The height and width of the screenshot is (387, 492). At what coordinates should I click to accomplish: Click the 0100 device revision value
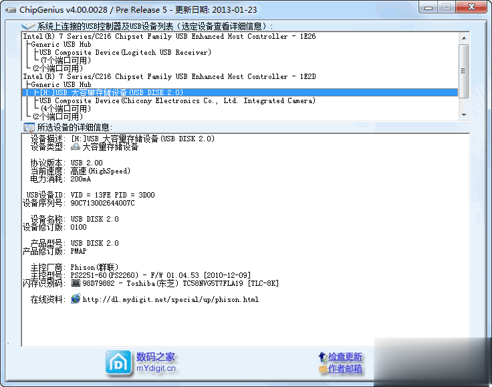point(78,227)
